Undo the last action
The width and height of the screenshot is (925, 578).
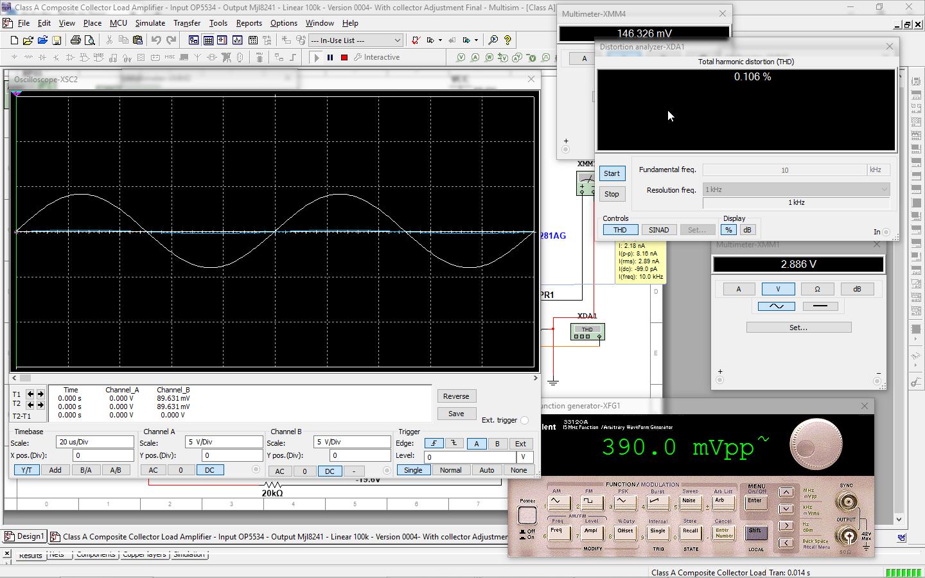coord(156,40)
